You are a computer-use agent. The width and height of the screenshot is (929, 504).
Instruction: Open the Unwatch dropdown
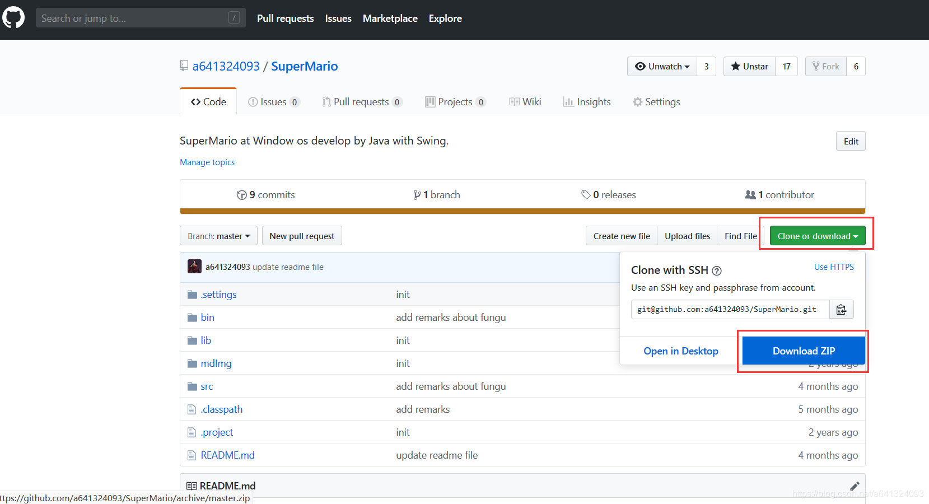coord(662,67)
